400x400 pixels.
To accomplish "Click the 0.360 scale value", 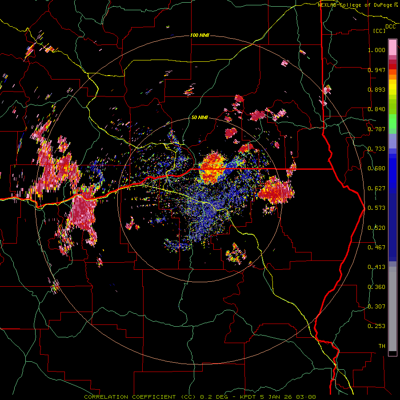I will click(x=376, y=287).
